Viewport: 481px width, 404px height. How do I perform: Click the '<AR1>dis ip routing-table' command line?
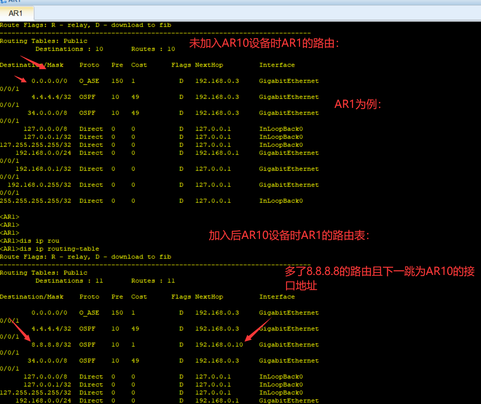click(x=50, y=249)
